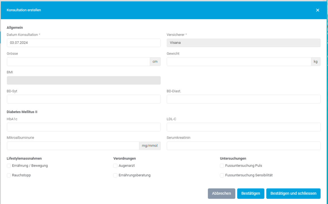Check the Rauchstopp checkbox

tap(9, 175)
